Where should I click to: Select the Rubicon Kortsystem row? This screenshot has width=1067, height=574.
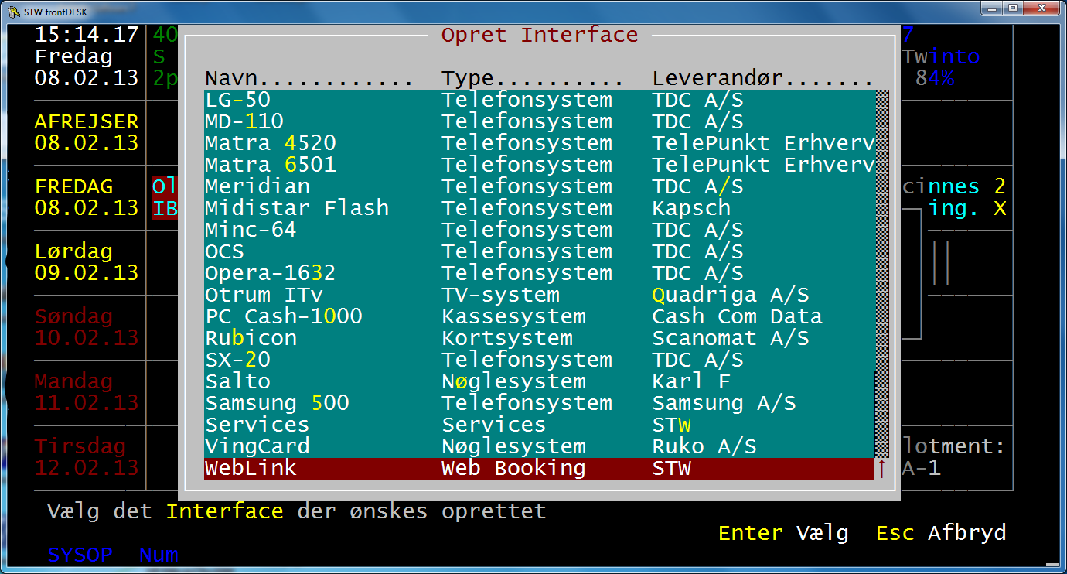(539, 338)
